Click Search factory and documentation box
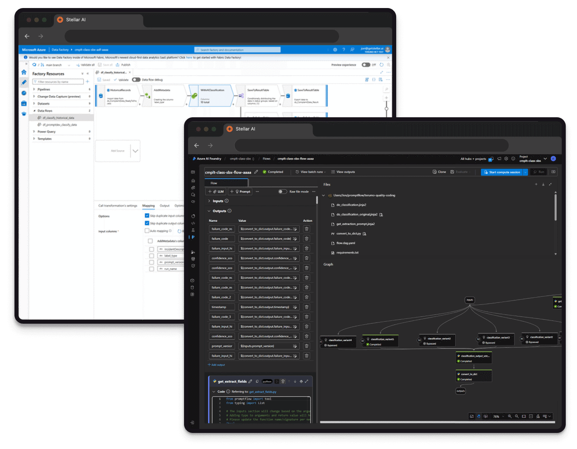 [x=237, y=50]
